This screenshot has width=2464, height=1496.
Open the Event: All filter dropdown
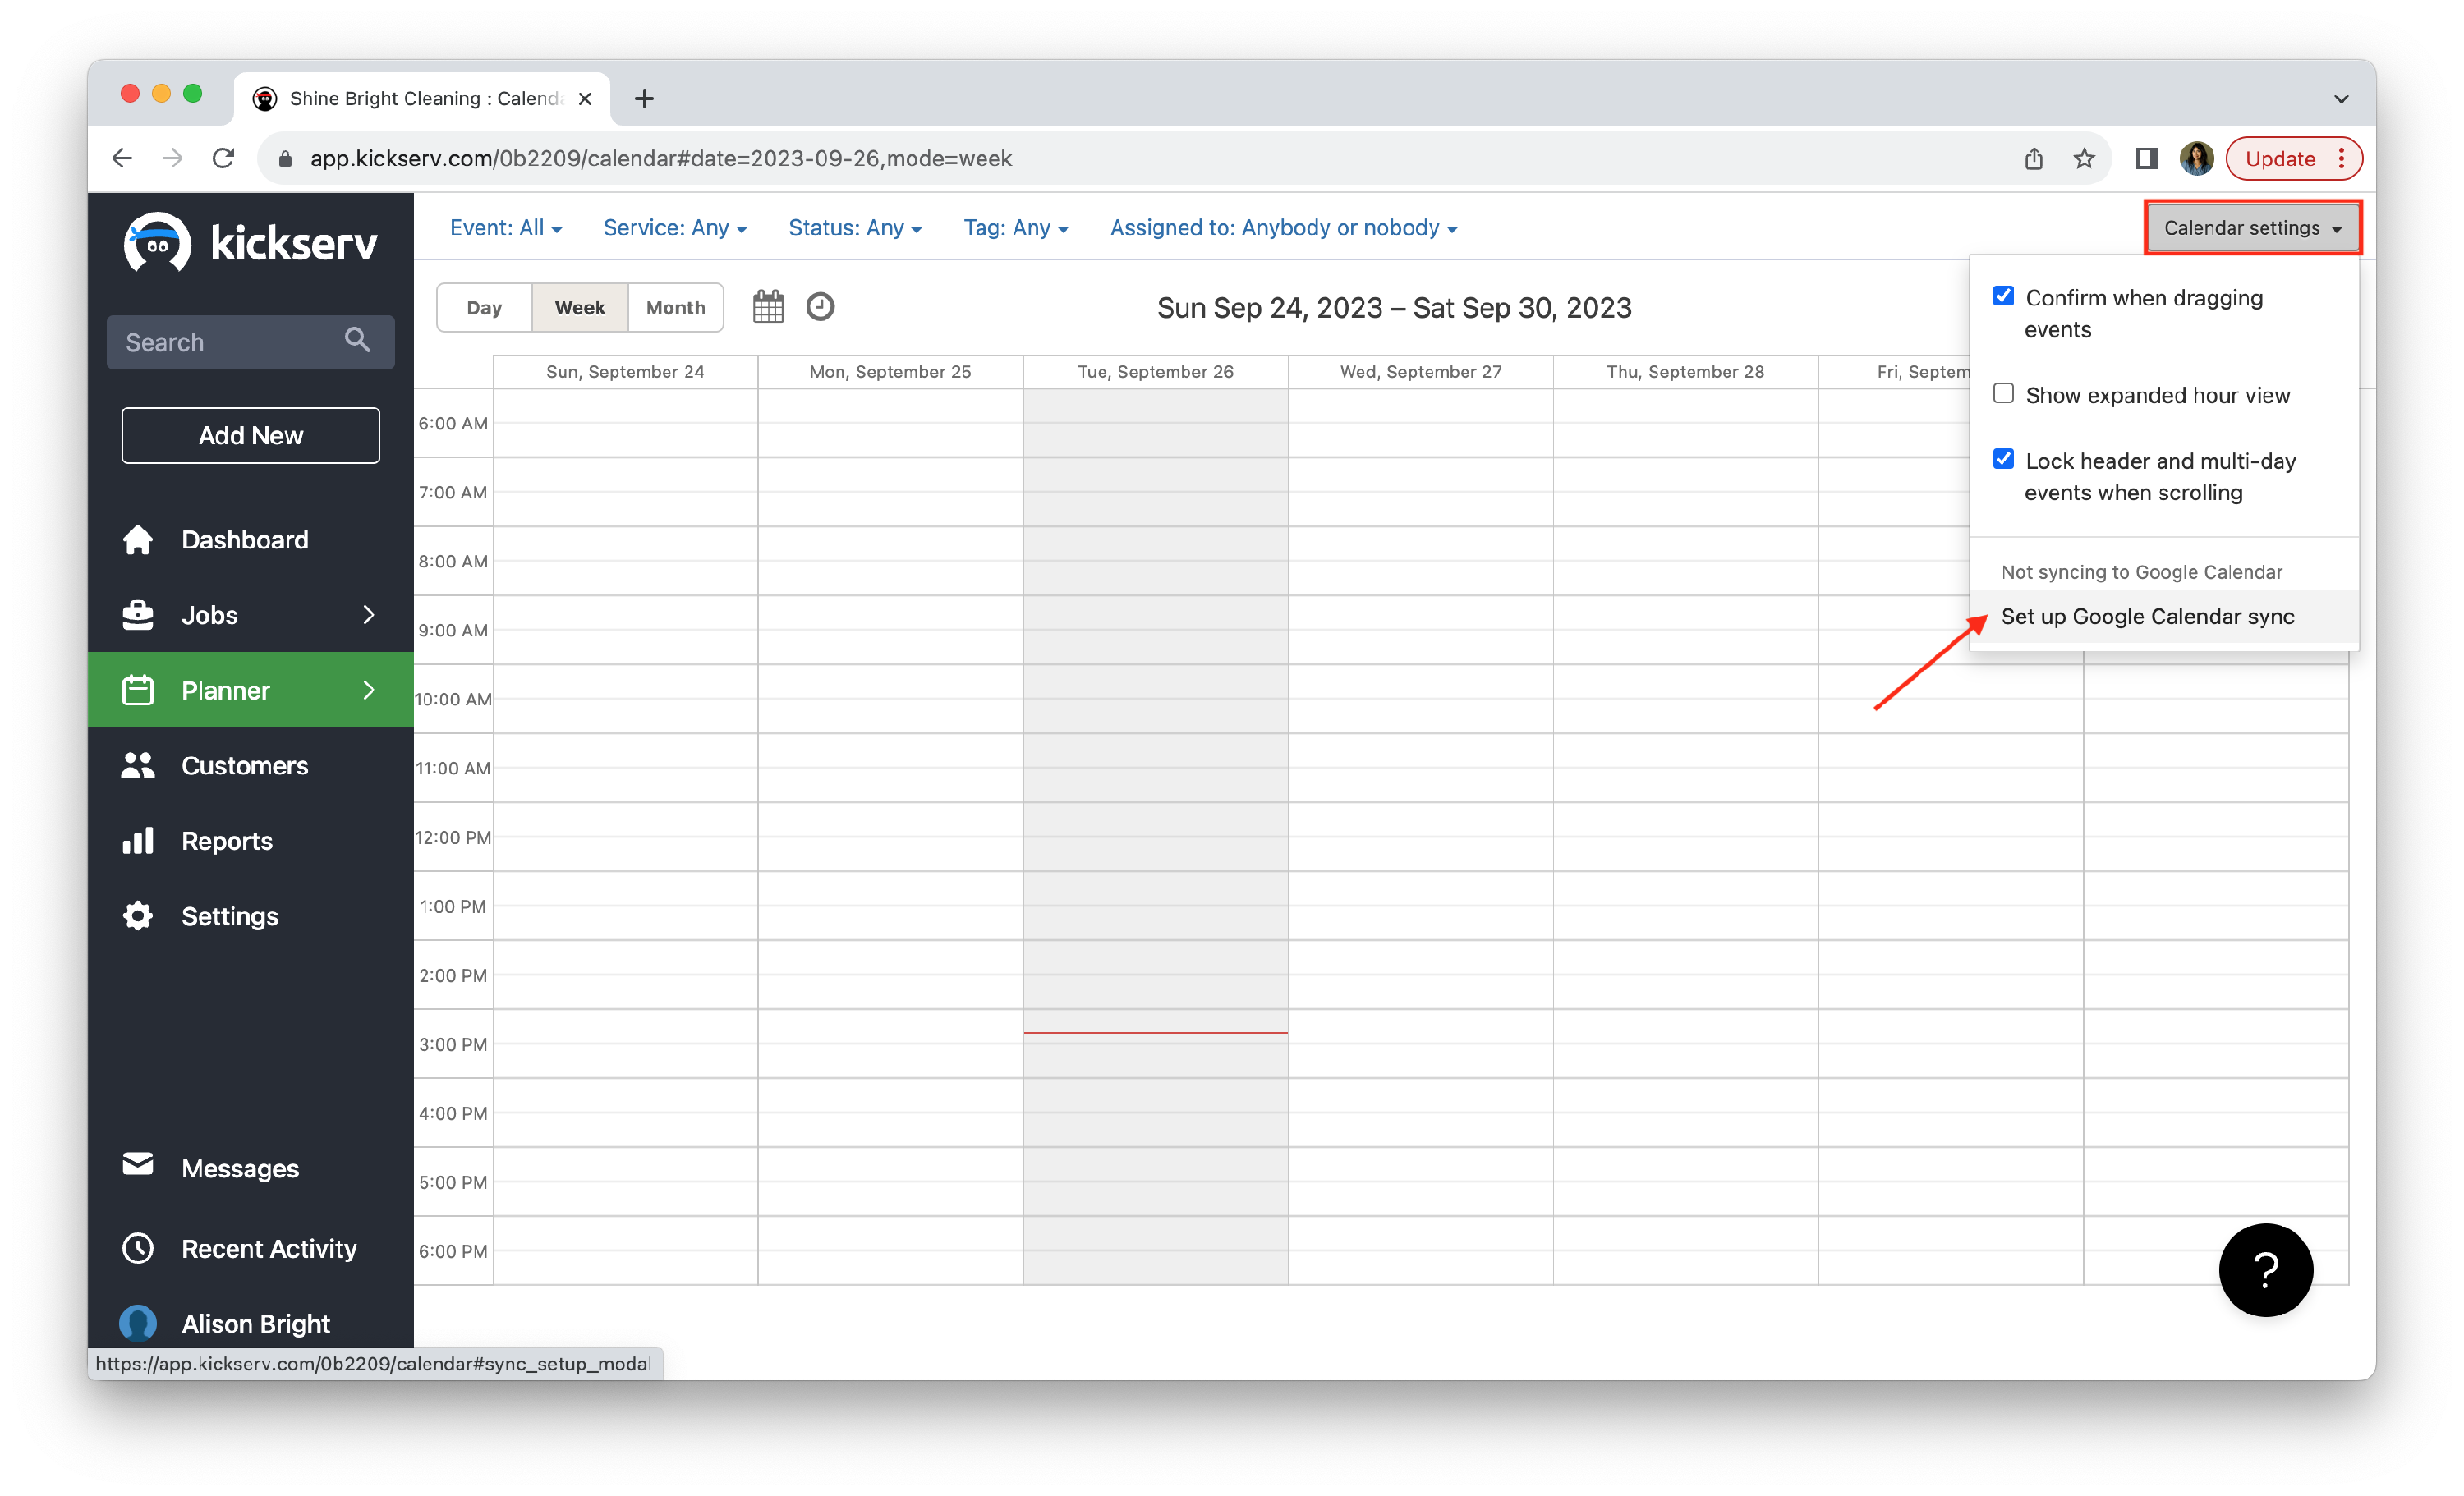click(506, 228)
